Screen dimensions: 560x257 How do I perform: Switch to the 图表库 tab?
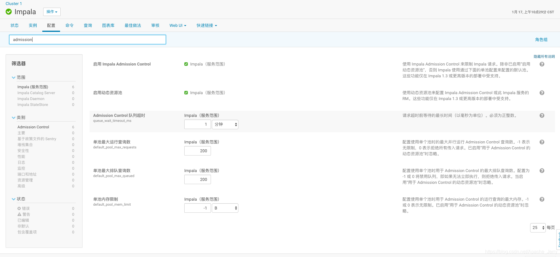tap(108, 25)
